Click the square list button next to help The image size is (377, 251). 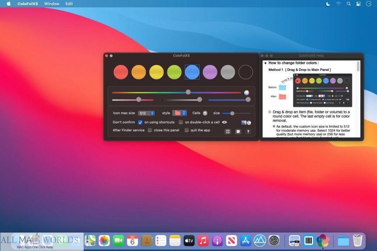[x=238, y=132]
